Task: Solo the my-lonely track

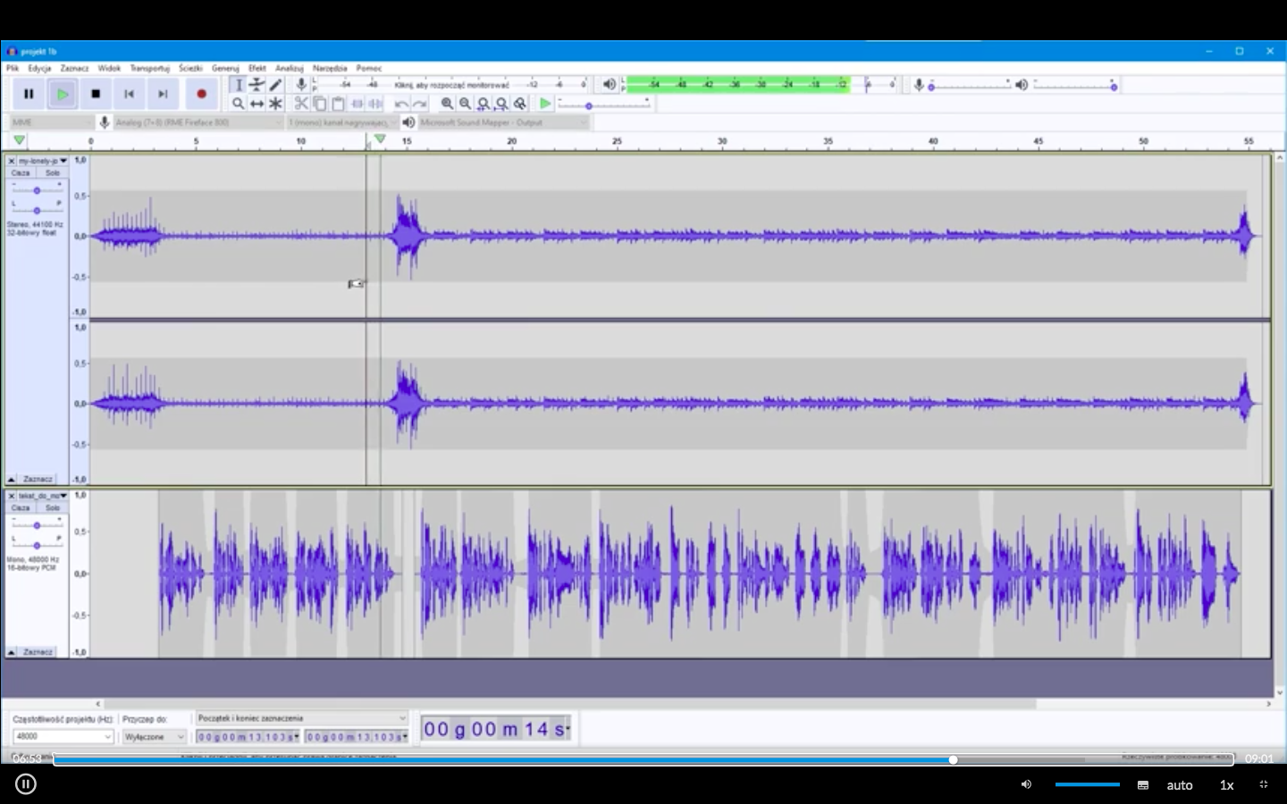Action: [53, 173]
